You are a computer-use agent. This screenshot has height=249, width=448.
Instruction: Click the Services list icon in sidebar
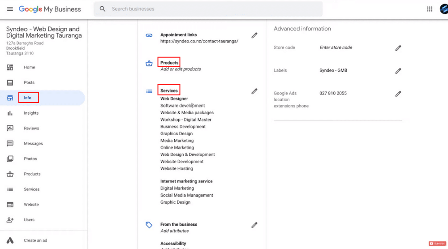pos(10,189)
